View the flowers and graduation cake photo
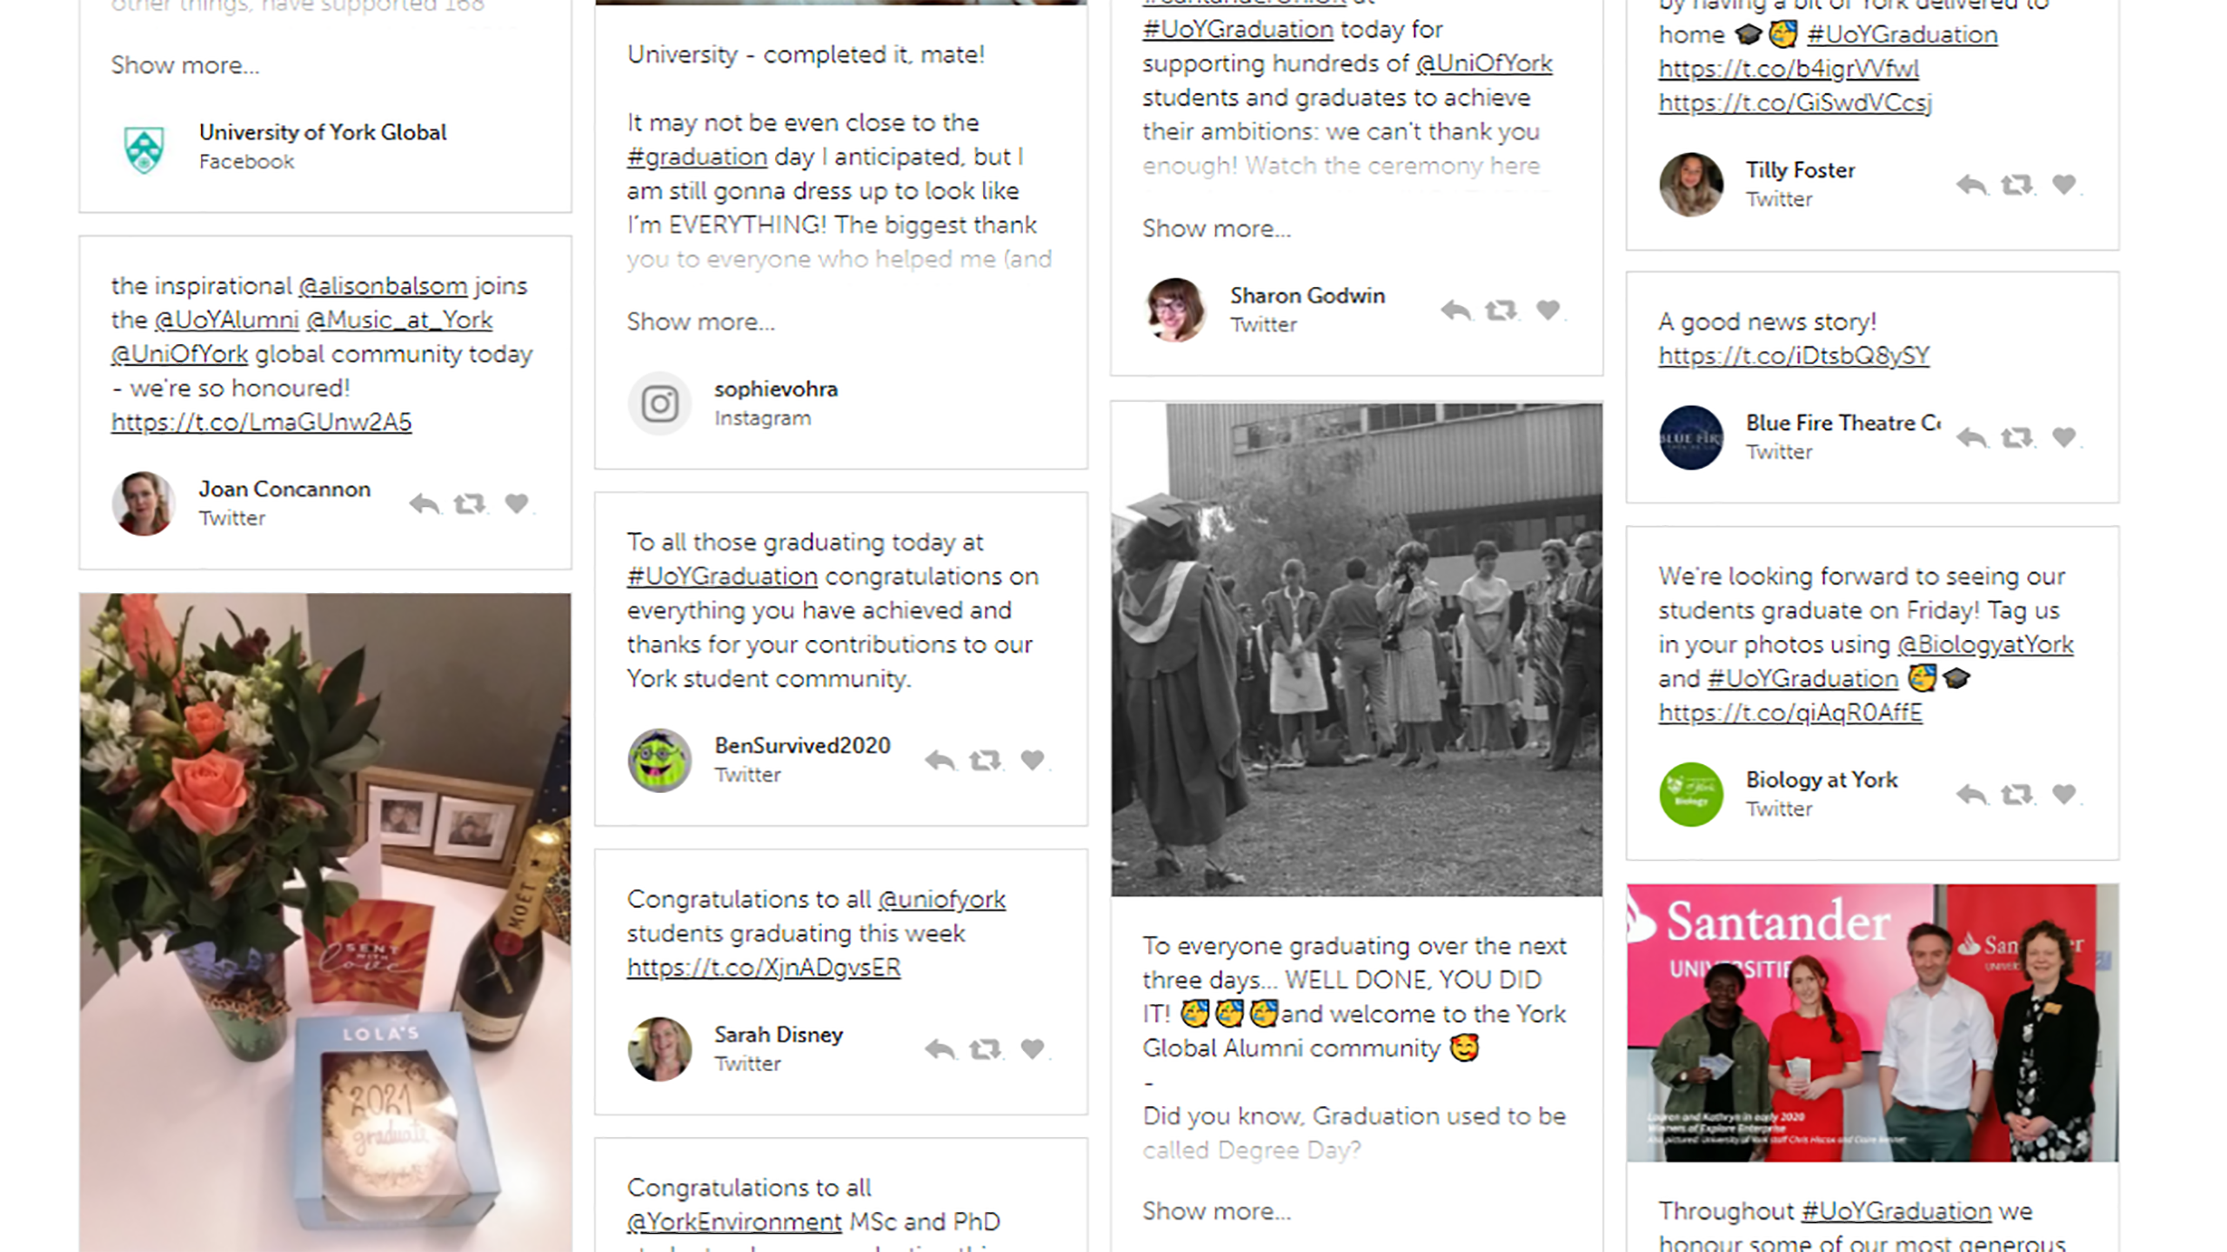This screenshot has height=1252, width=2227. point(325,922)
